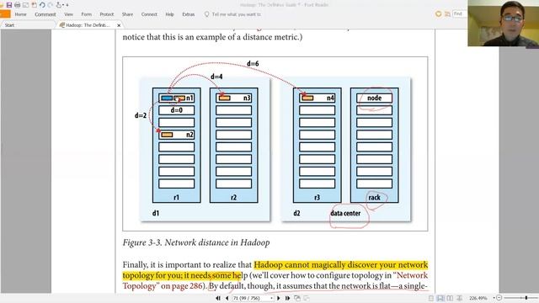Click the n2 node in rack r1
Viewport: 539px width, 303px height.
[x=177, y=135]
